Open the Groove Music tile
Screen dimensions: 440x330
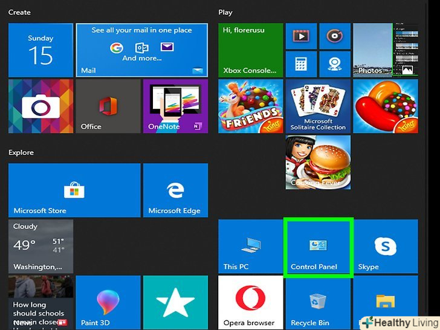click(335, 36)
